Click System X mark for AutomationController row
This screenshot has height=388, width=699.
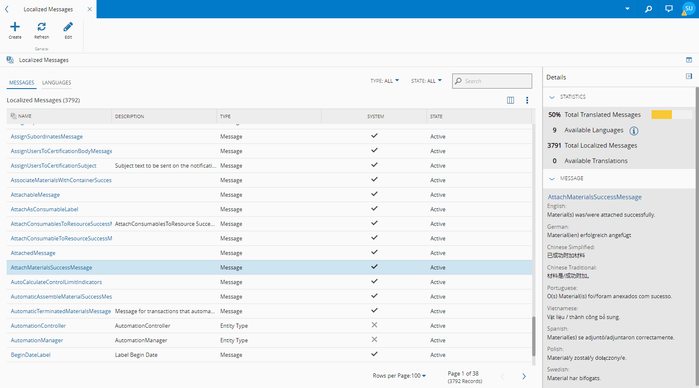pos(374,325)
